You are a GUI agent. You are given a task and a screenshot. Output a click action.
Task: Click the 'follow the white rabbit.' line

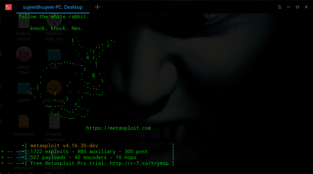coord(54,17)
